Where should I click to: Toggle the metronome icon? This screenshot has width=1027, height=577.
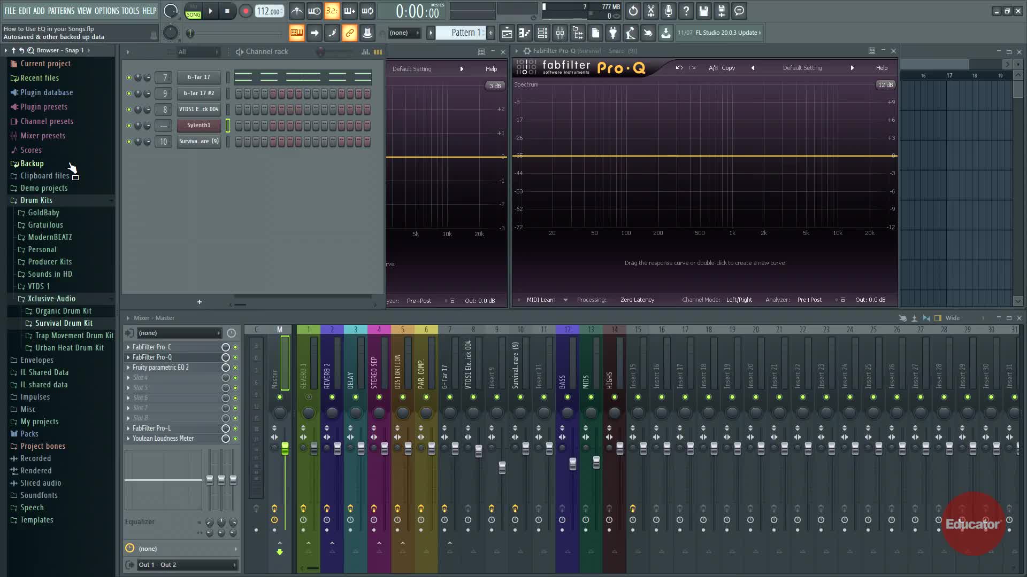[x=296, y=11]
